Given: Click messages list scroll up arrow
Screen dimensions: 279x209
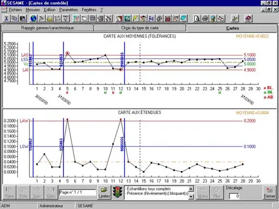Looking at the screenshot, I should click(x=191, y=189).
